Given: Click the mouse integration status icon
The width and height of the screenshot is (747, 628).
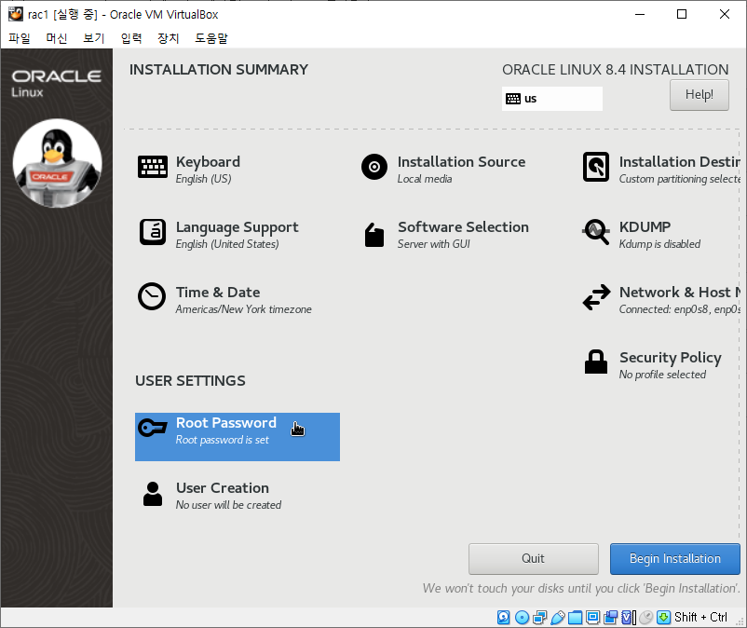Looking at the screenshot, I should point(646,618).
